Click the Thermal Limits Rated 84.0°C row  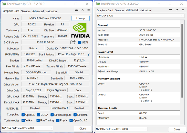tap(139, 113)
